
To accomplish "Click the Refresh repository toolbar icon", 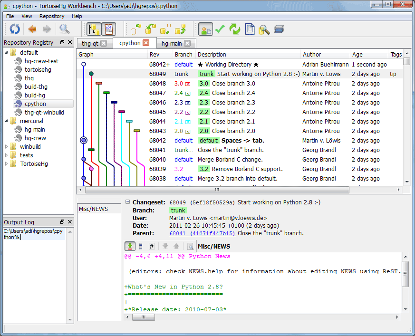I will coord(15,29).
